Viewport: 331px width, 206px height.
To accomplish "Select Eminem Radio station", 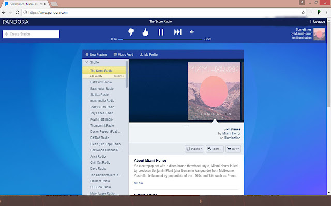I will (x=100, y=181).
